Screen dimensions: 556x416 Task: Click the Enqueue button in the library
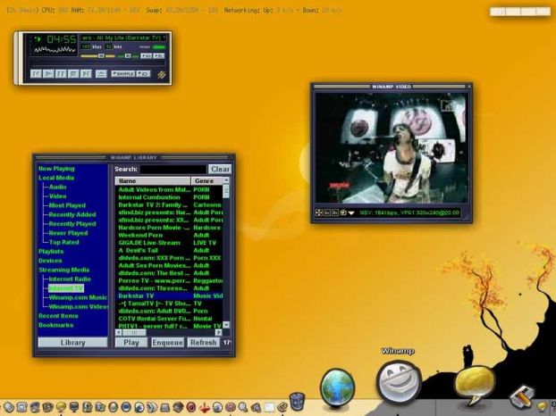[167, 343]
